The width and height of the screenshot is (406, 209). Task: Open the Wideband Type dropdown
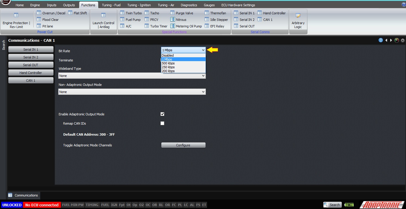point(132,76)
